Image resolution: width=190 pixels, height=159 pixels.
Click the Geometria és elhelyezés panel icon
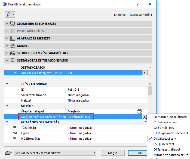pos(13,24)
